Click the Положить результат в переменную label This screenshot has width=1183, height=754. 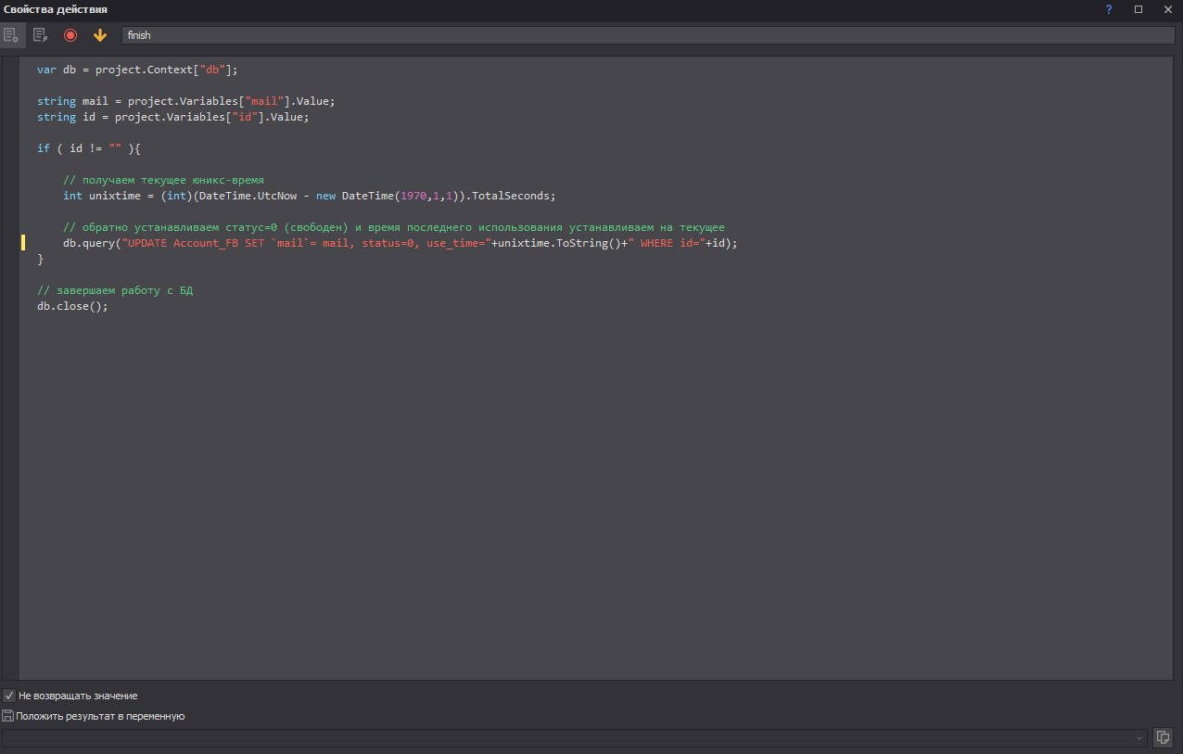(100, 716)
